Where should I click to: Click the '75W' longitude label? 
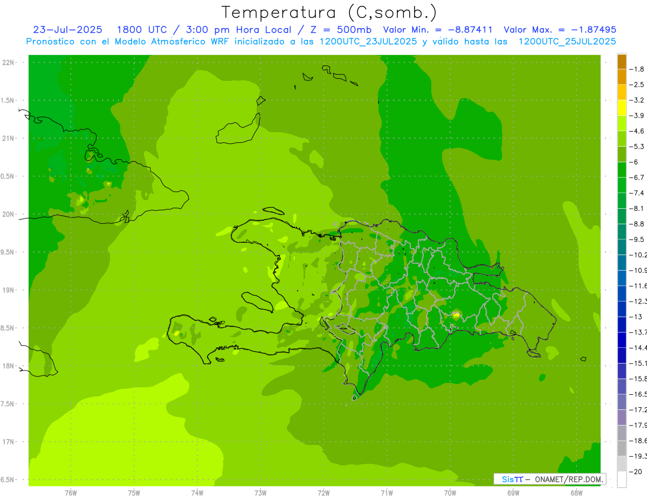pos(134,492)
